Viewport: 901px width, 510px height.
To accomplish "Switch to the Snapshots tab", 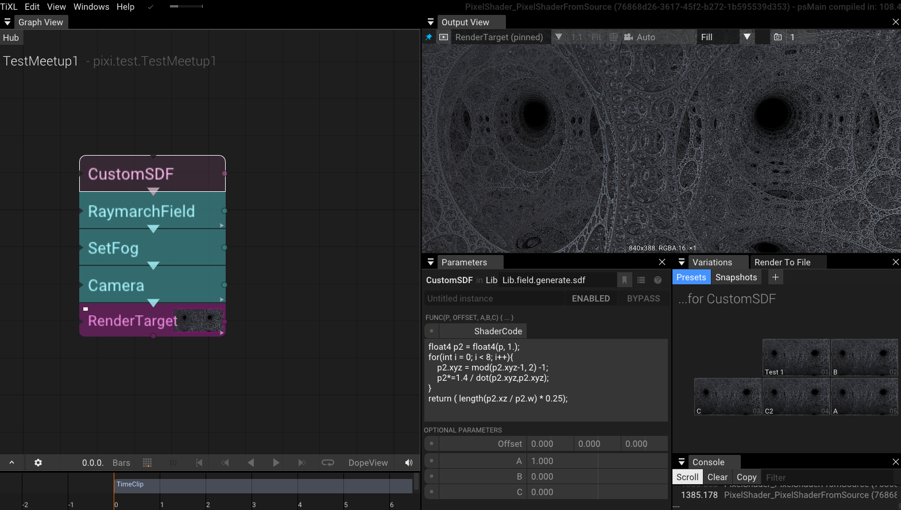I will (736, 277).
